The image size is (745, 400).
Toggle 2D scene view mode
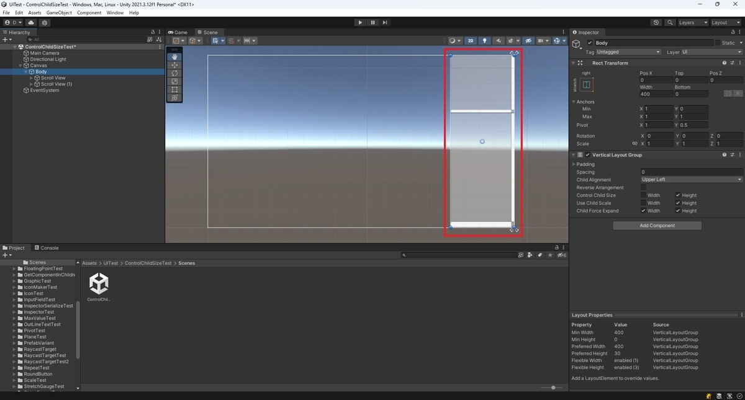pos(471,41)
